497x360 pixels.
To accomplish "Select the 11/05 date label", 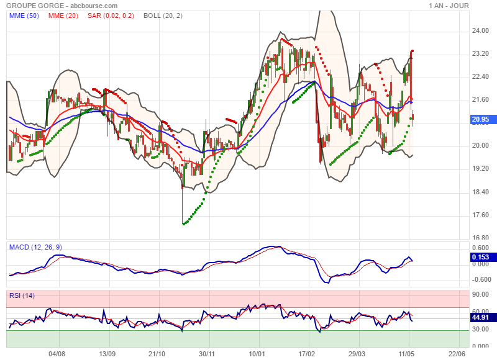I will coord(407,354).
